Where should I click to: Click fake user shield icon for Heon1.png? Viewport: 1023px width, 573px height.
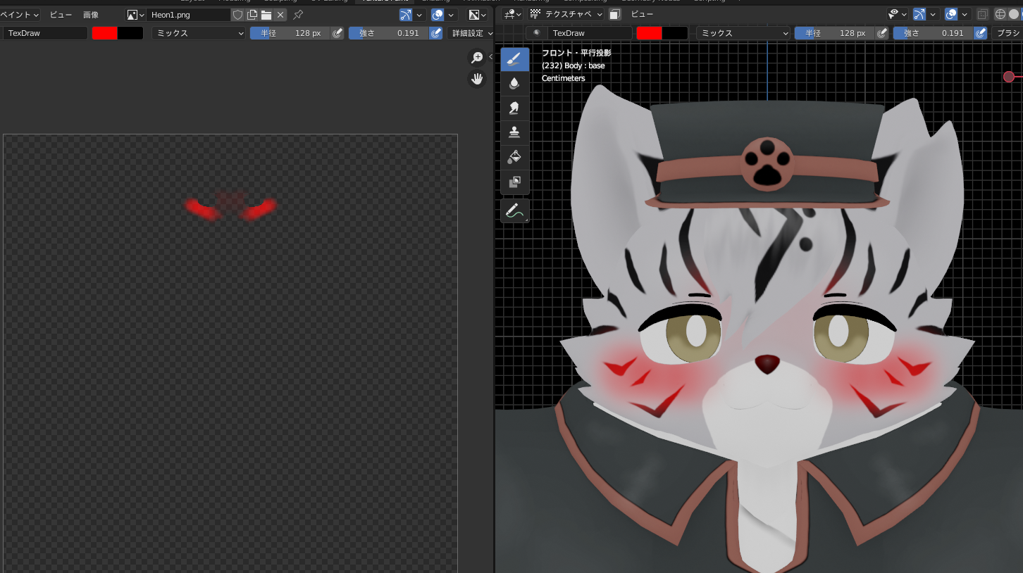pyautogui.click(x=237, y=15)
